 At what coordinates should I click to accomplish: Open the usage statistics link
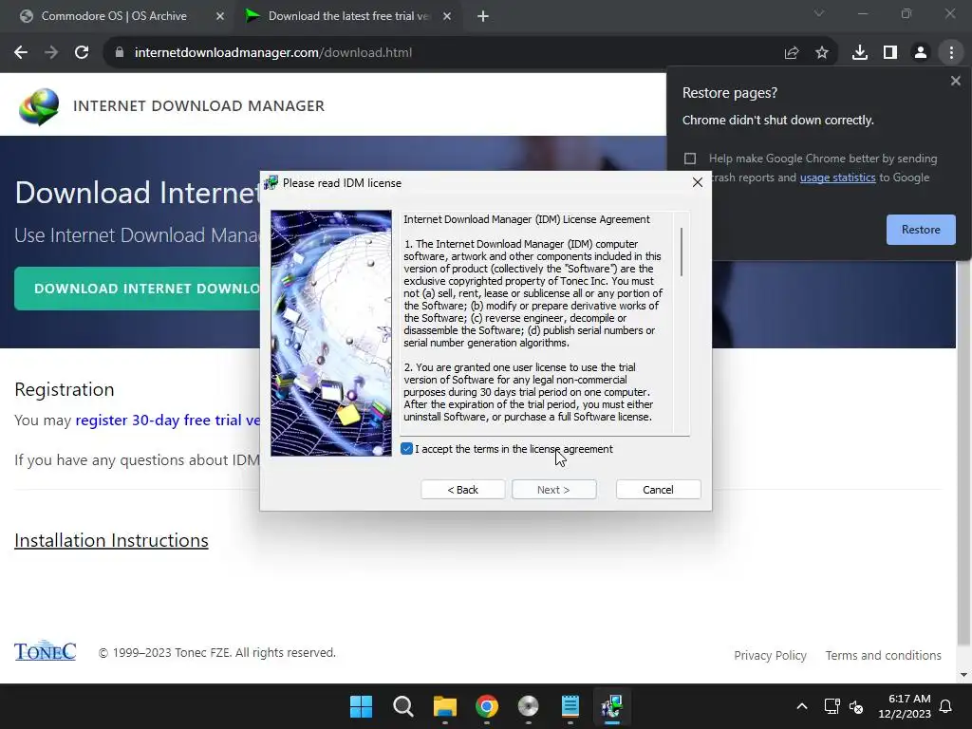837,178
